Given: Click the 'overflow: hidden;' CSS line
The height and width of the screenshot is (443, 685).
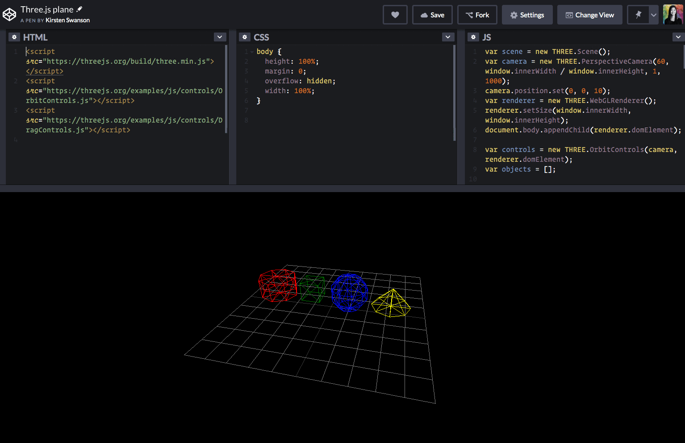Looking at the screenshot, I should coord(300,81).
